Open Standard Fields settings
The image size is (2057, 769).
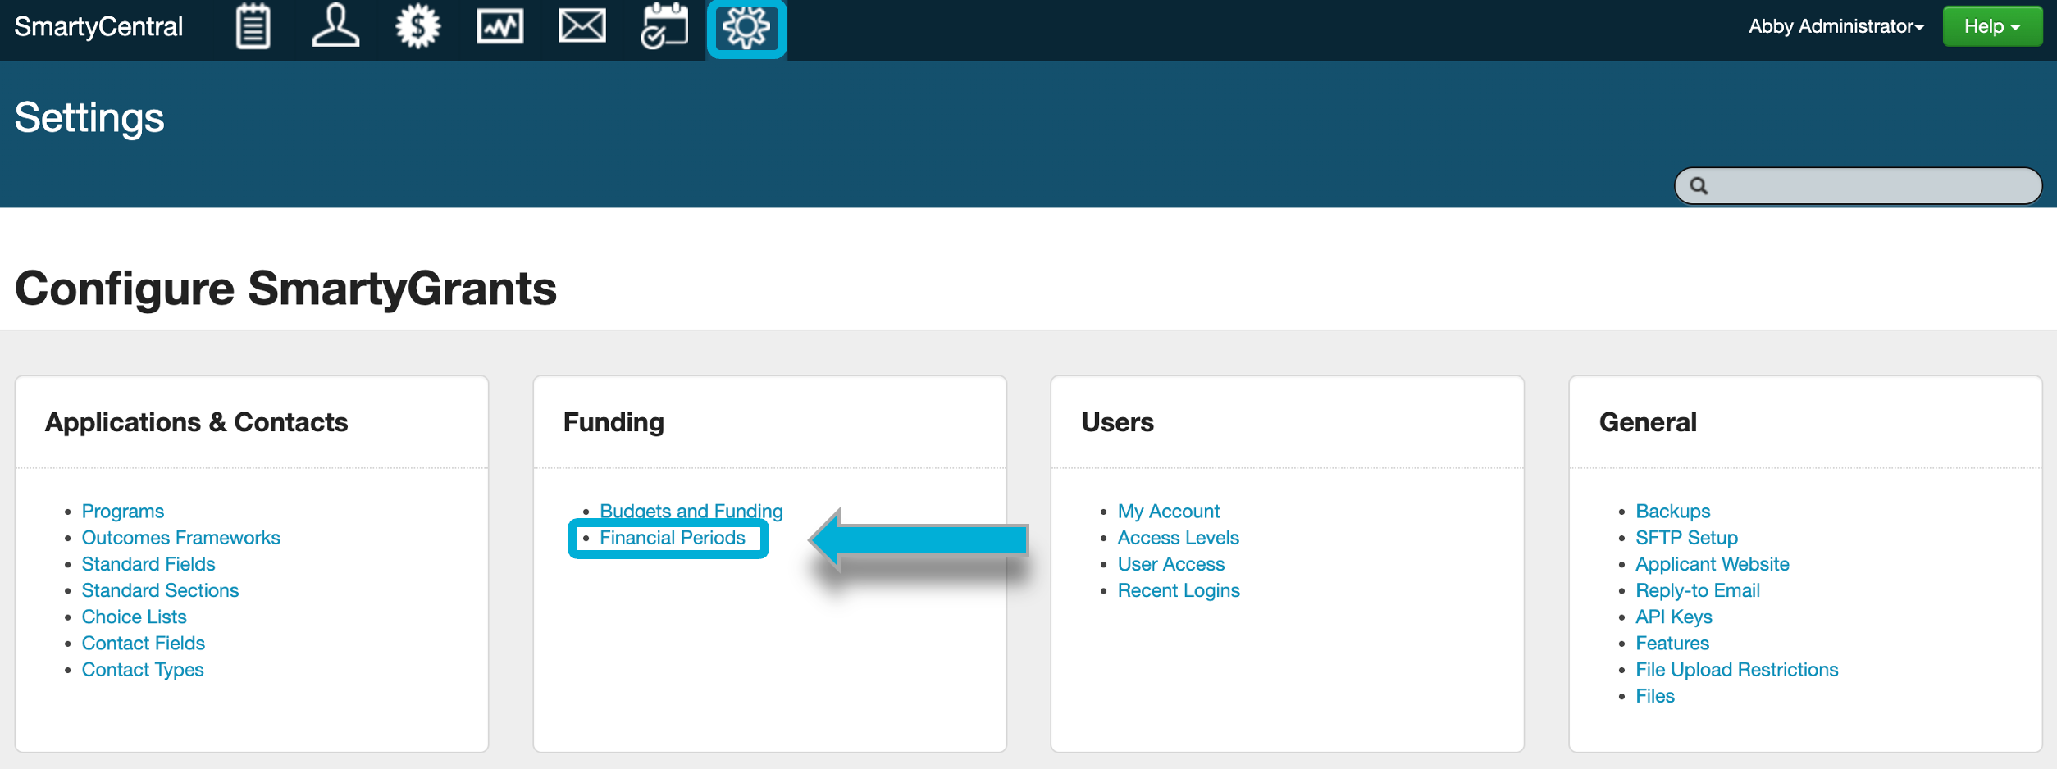(x=148, y=564)
